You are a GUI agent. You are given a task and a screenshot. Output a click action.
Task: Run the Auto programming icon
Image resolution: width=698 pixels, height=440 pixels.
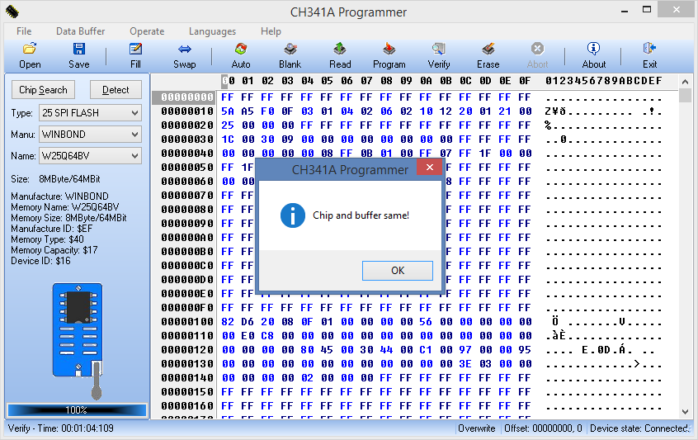241,49
